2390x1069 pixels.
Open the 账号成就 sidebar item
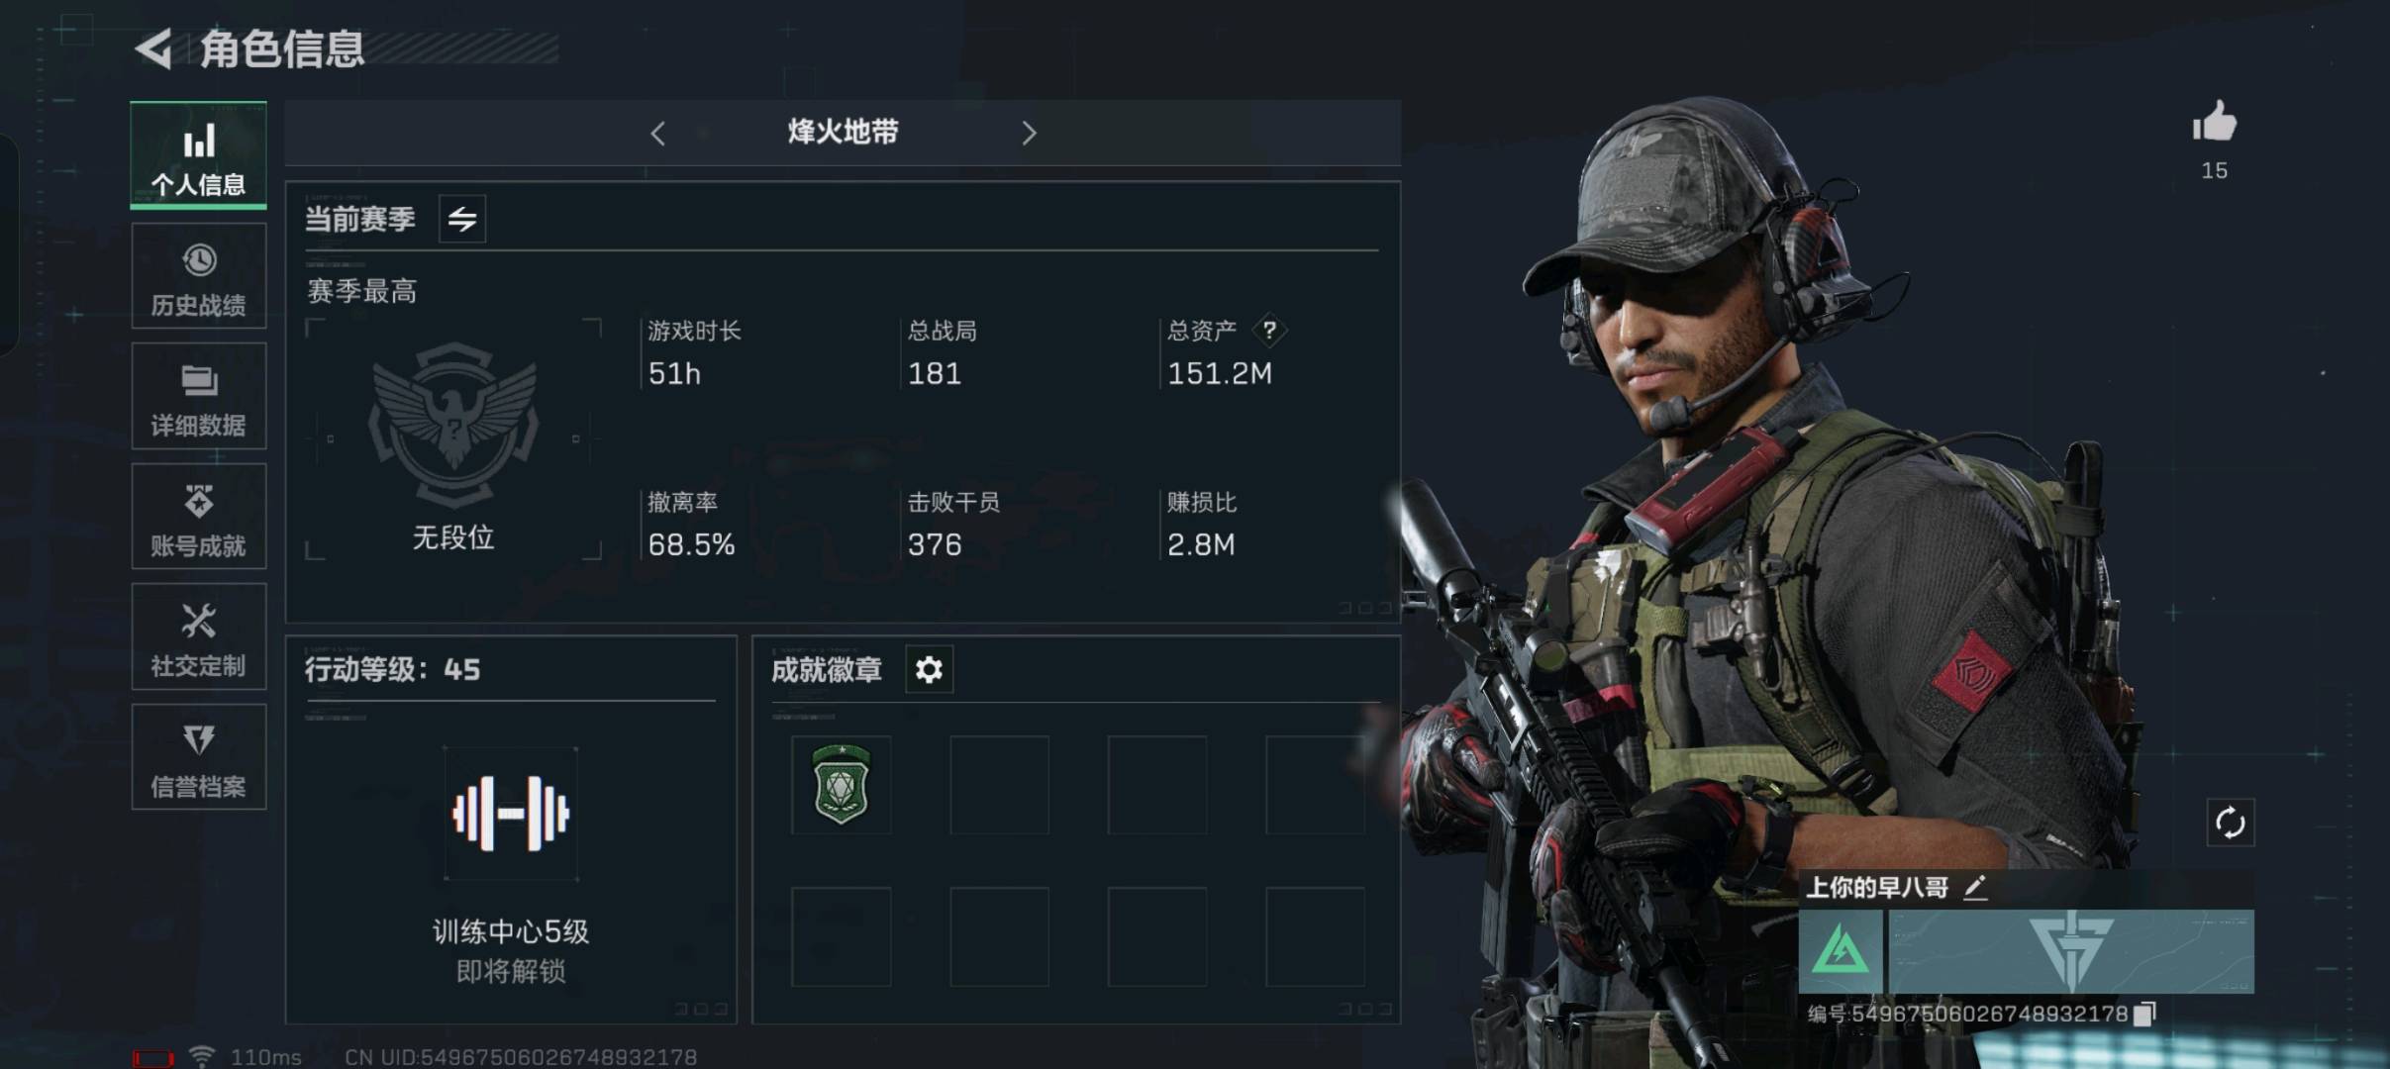(198, 517)
